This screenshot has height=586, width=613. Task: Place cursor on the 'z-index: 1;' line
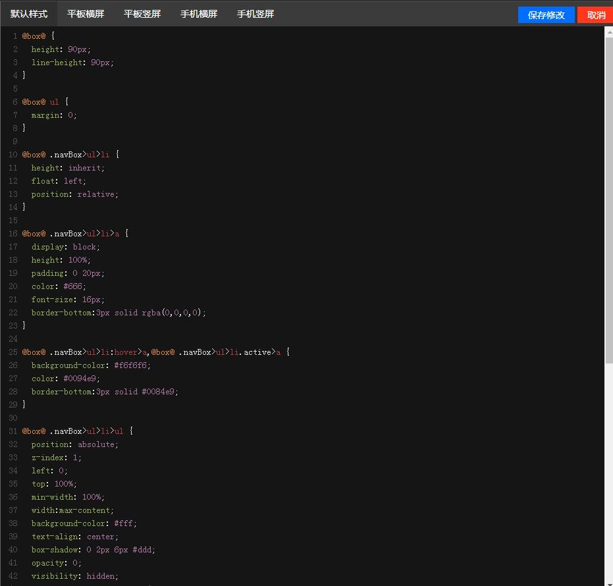coord(57,458)
